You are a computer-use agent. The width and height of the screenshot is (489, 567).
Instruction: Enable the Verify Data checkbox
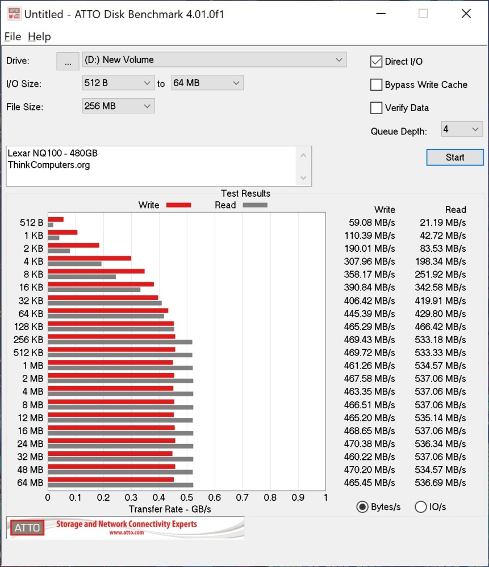pyautogui.click(x=376, y=108)
